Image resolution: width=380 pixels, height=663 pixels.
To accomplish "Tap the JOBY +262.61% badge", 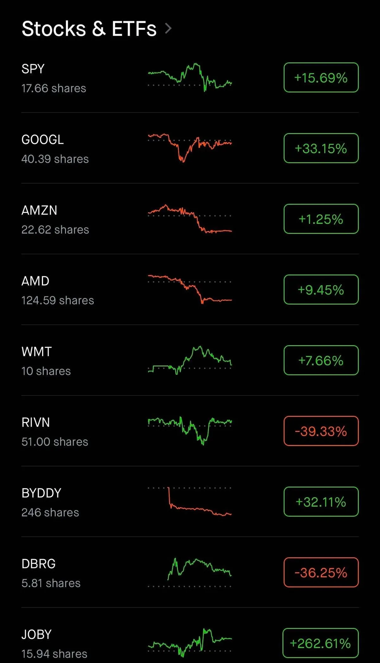I will point(320,643).
